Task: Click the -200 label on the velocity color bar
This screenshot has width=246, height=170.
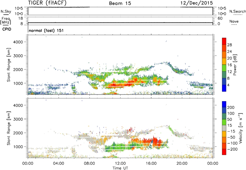Action: [232, 149]
